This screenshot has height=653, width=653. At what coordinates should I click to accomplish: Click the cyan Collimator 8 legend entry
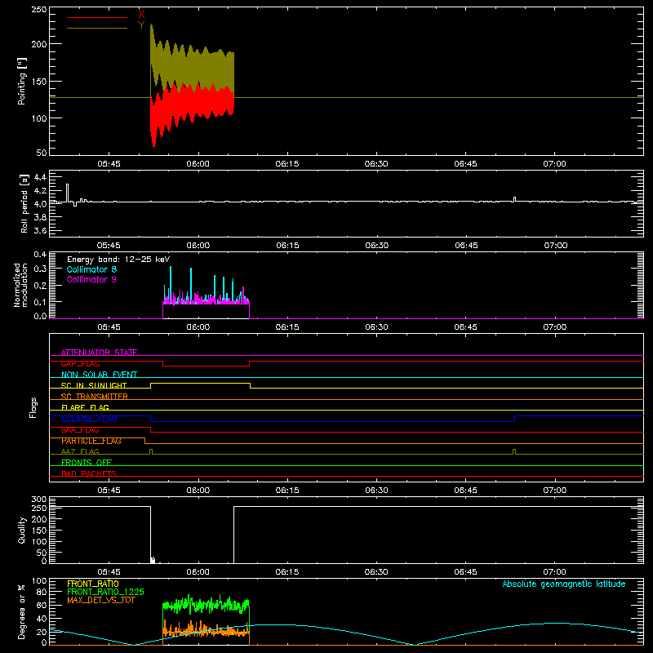(91, 269)
